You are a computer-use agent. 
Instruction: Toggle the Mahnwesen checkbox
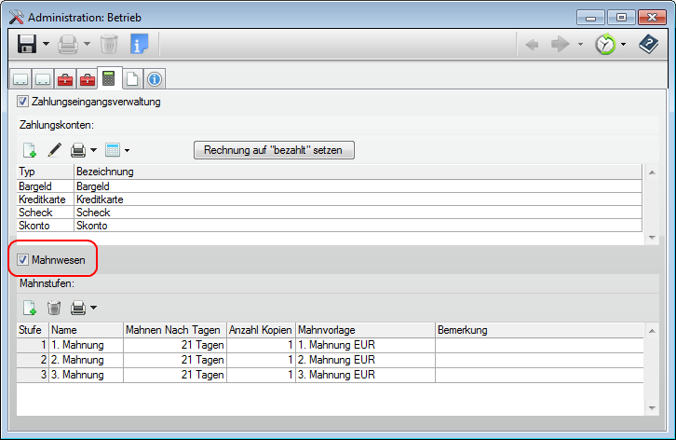pos(23,260)
